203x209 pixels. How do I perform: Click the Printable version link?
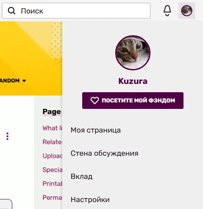[x=52, y=184]
